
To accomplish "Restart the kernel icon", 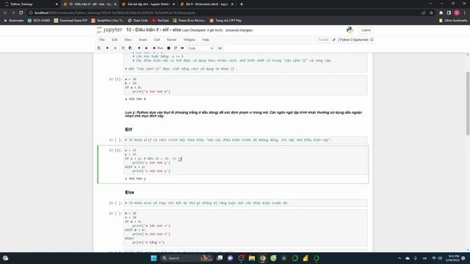I will pyautogui.click(x=176, y=48).
